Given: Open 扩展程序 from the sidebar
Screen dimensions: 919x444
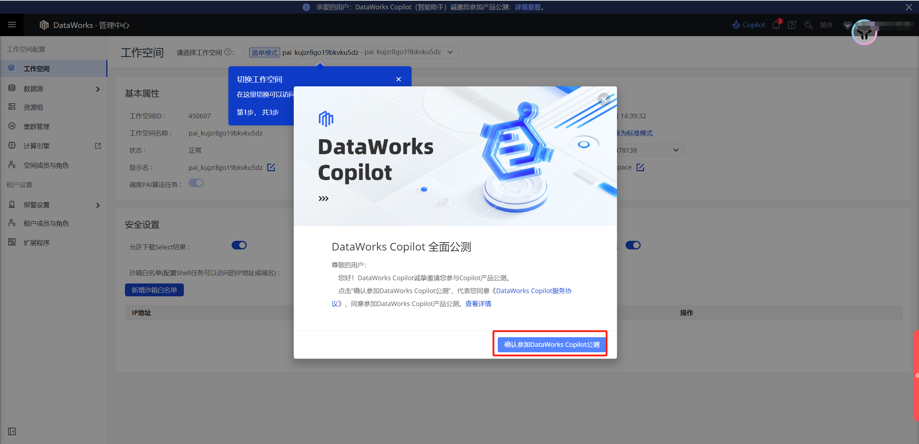Looking at the screenshot, I should (x=37, y=242).
